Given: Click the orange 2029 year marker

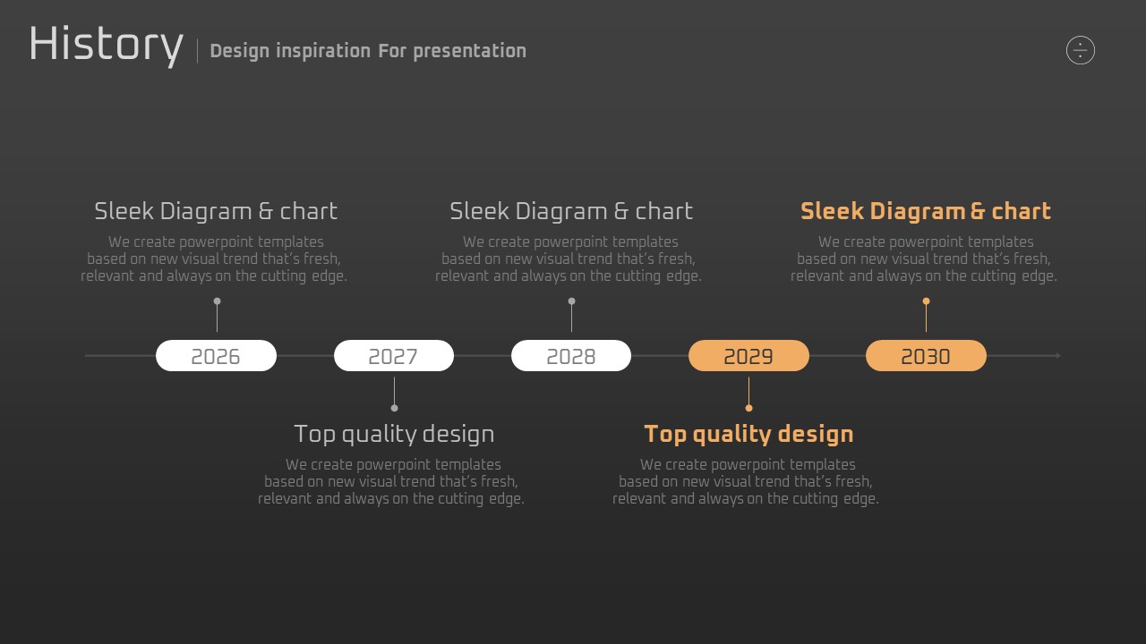Looking at the screenshot, I should (748, 356).
